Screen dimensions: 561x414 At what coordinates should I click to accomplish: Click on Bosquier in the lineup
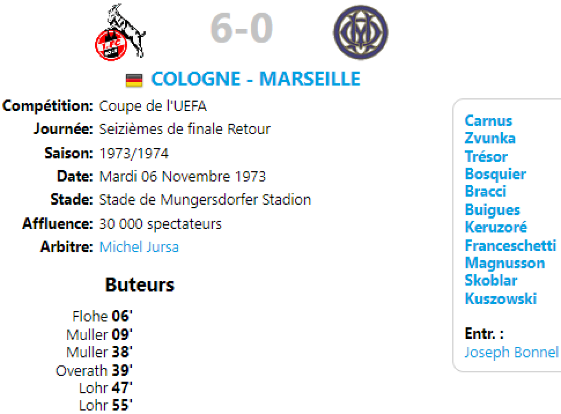495,174
